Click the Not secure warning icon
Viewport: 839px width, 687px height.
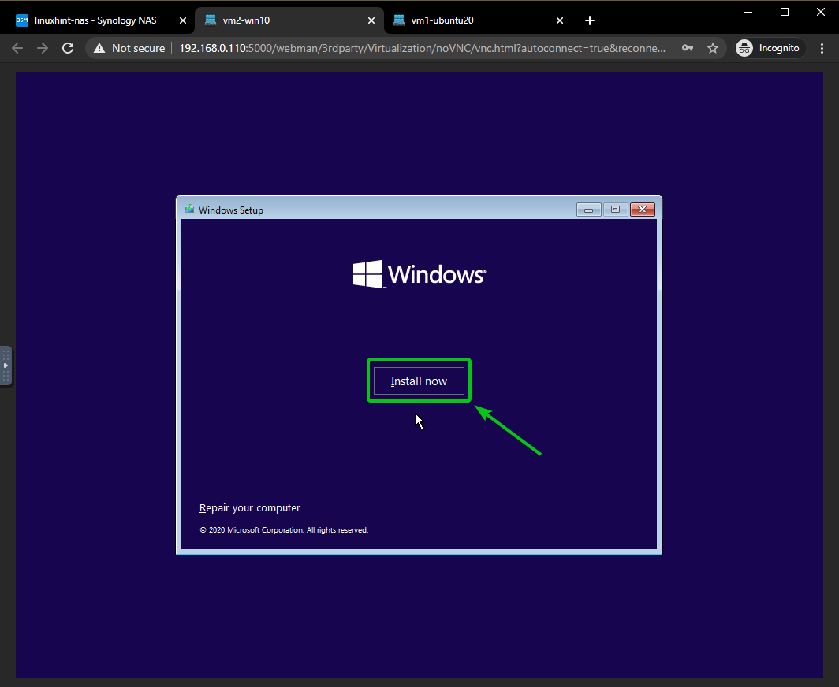pos(99,48)
